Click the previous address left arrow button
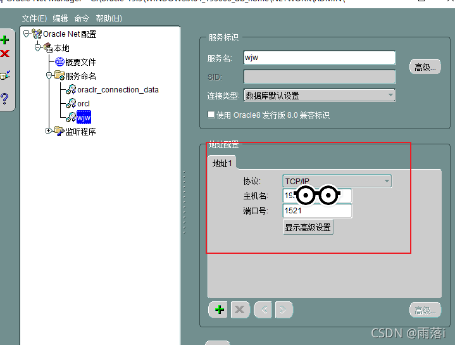Image resolution: width=455 pixels, height=345 pixels. [263, 310]
